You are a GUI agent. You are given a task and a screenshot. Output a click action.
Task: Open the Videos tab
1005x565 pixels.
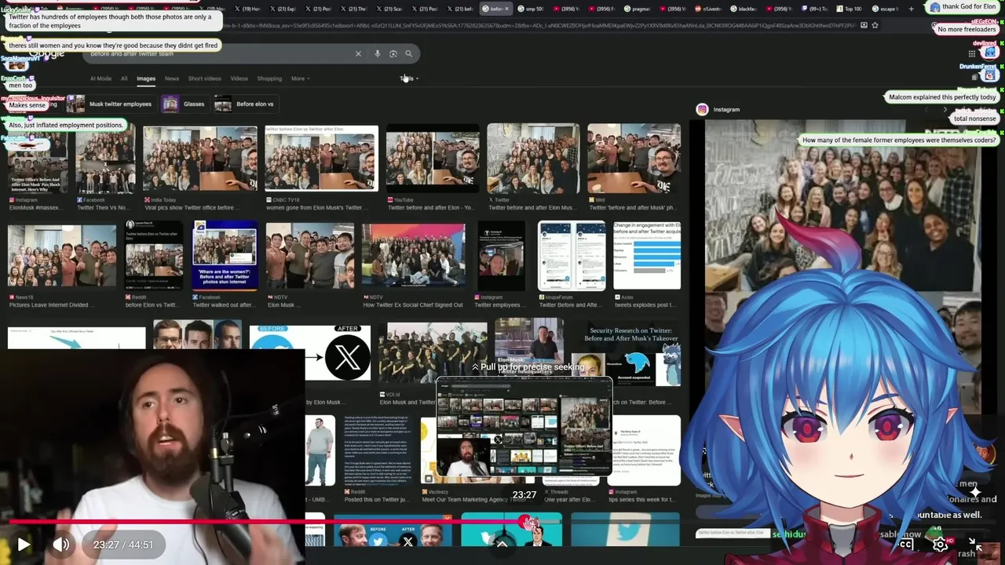239,78
